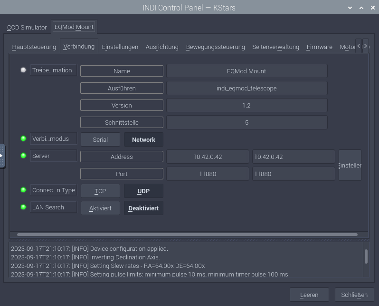This screenshot has width=379, height=306.
Task: Click the Treiberinformation status indicator light
Action: 23,70
